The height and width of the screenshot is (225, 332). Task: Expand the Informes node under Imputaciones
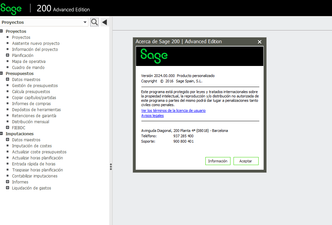pyautogui.click(x=8, y=182)
